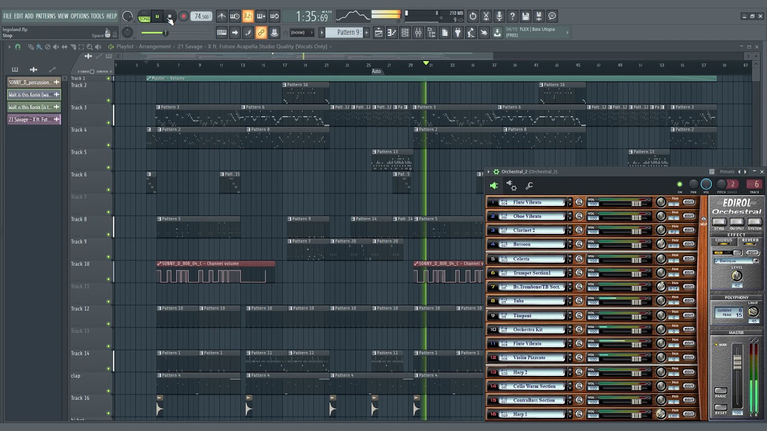The image size is (767, 431).
Task: Open the plugin picker plug icon
Action: click(458, 32)
